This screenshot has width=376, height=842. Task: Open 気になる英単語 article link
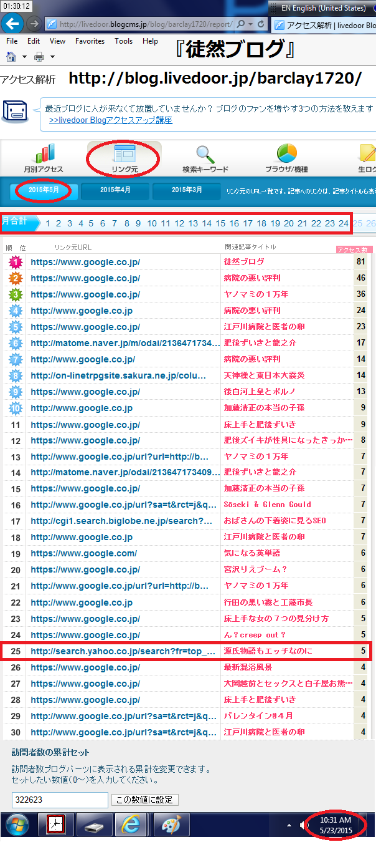(x=252, y=553)
